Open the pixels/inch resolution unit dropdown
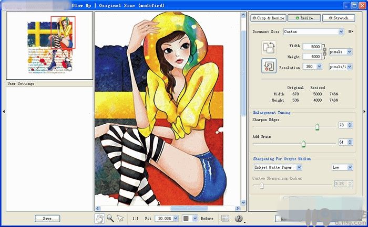The image size is (368, 227). (x=341, y=67)
